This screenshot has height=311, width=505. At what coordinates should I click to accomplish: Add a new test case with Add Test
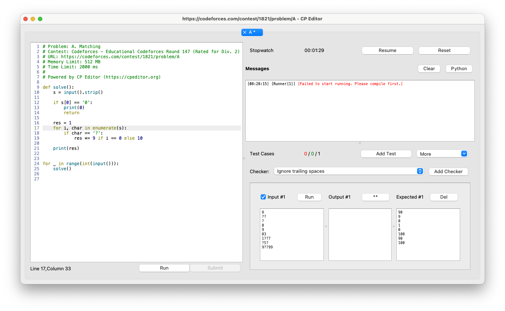(x=386, y=153)
